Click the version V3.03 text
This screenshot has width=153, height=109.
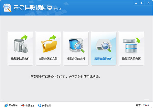pos(146,105)
